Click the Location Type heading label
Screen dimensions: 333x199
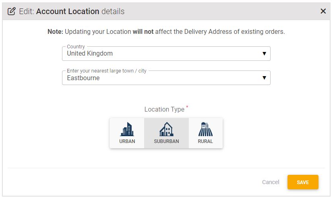pos(164,109)
